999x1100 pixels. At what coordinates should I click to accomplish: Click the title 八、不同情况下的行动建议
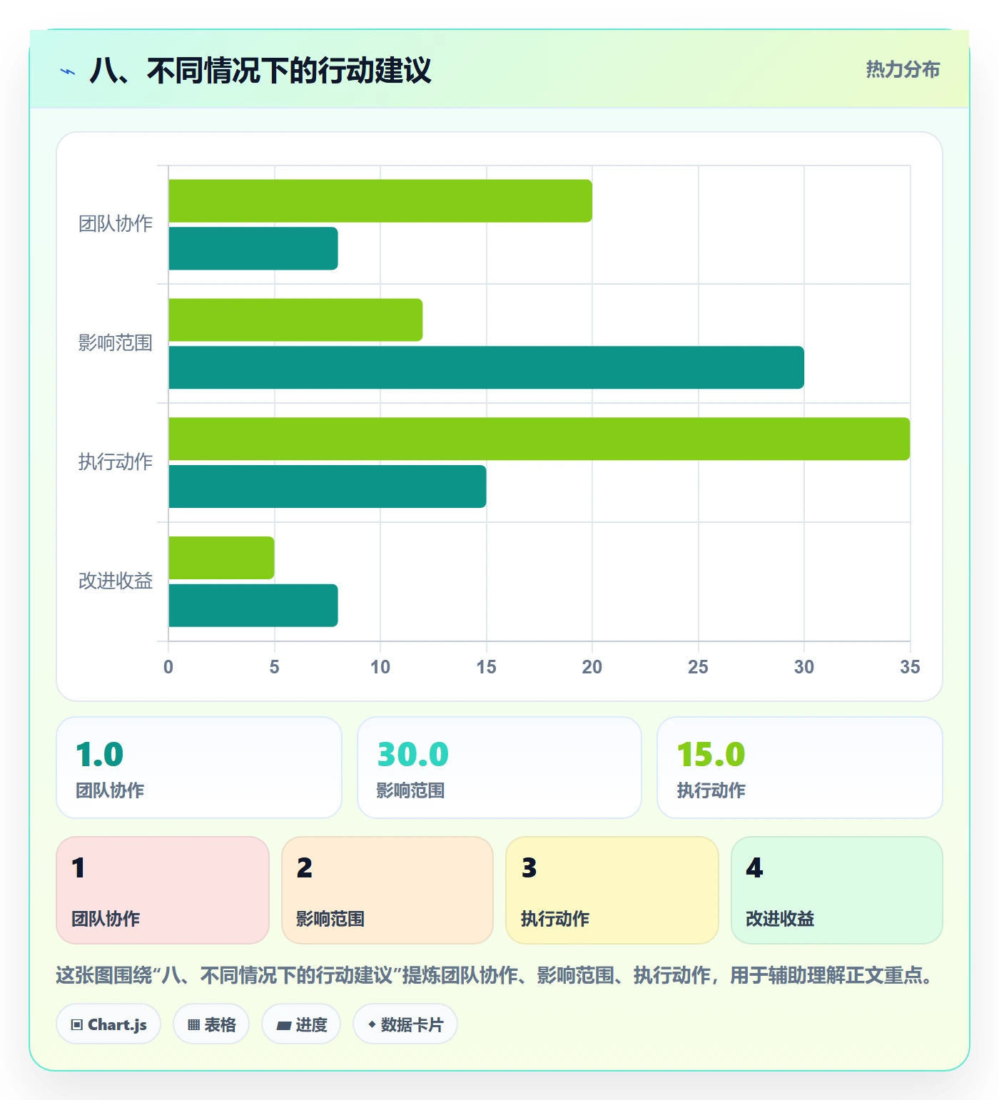pos(260,71)
